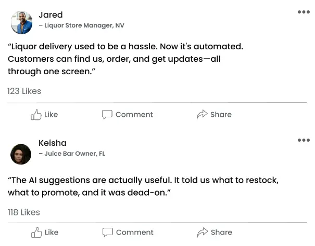Click the thumbs-up icon on Keisha's post
The height and width of the screenshot is (246, 315).
pos(36,233)
